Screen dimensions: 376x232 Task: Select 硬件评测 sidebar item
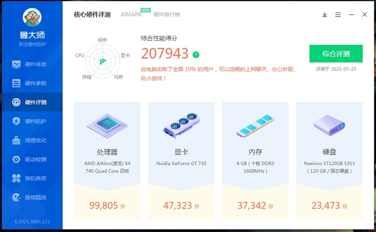coord(32,102)
